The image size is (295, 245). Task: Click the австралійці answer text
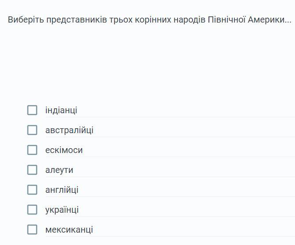(69, 130)
